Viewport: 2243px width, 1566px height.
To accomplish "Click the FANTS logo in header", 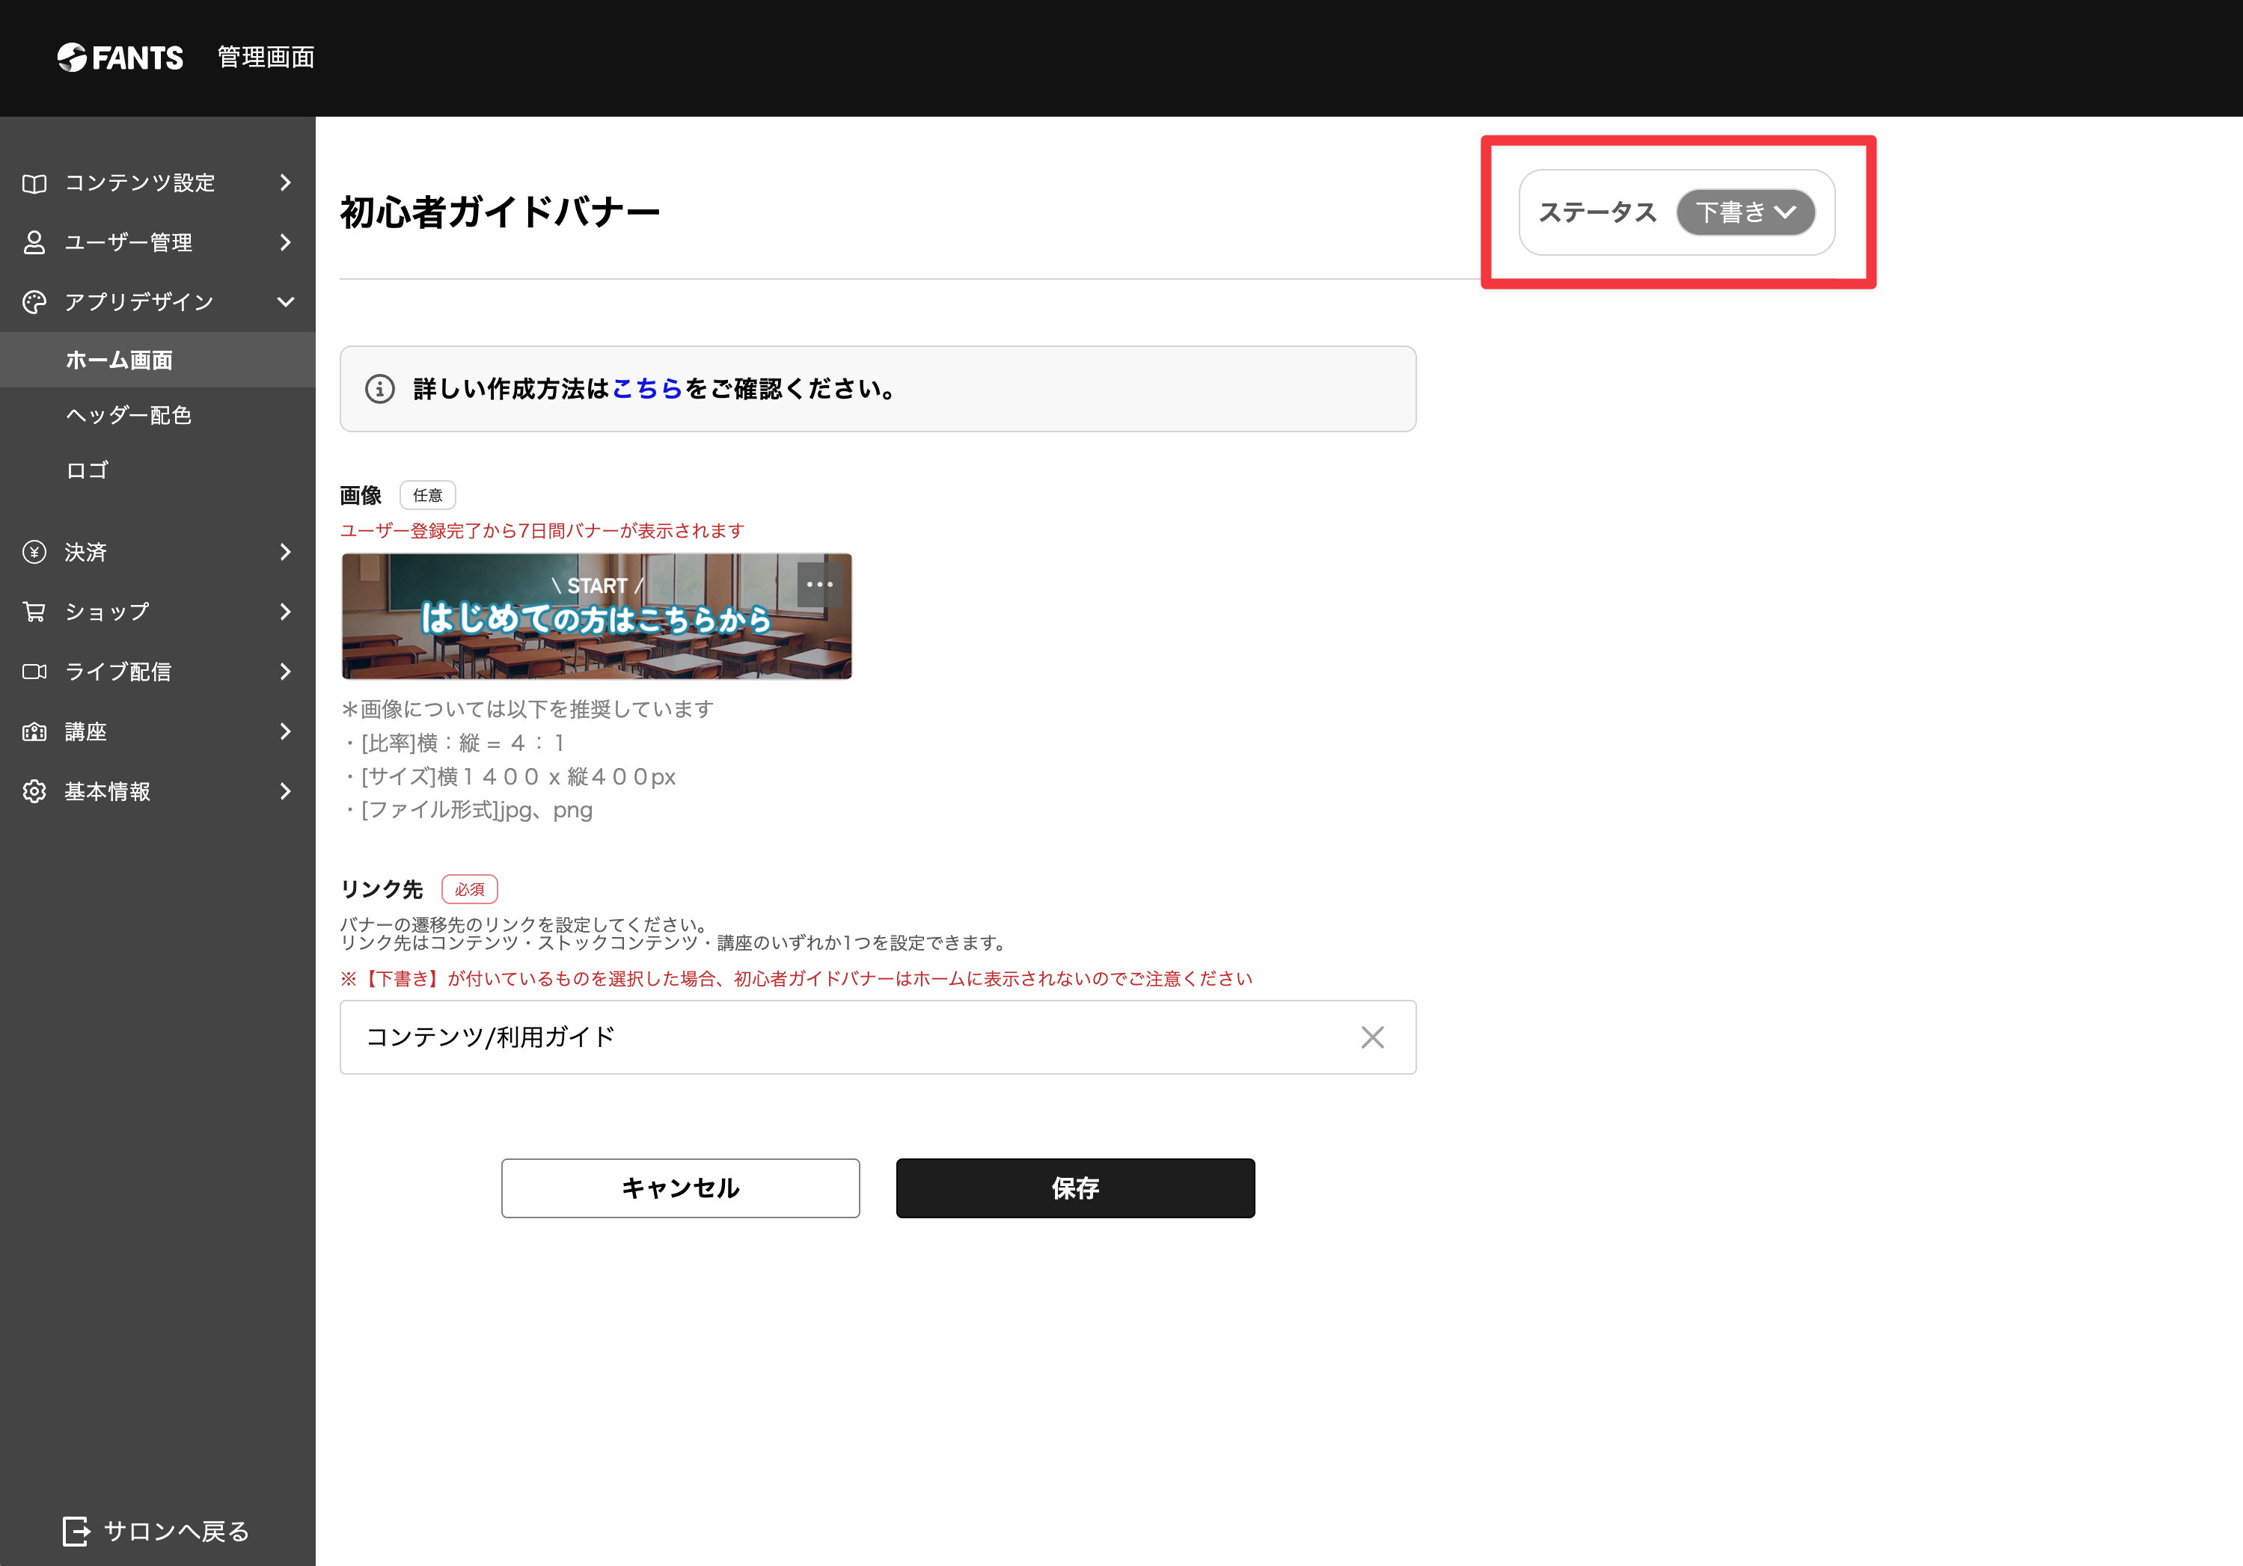I will (x=120, y=58).
